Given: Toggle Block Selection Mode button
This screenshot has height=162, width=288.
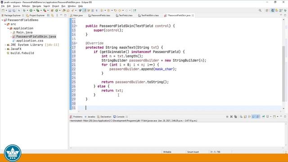Looking at the screenshot, I should pyautogui.click(x=93, y=10).
